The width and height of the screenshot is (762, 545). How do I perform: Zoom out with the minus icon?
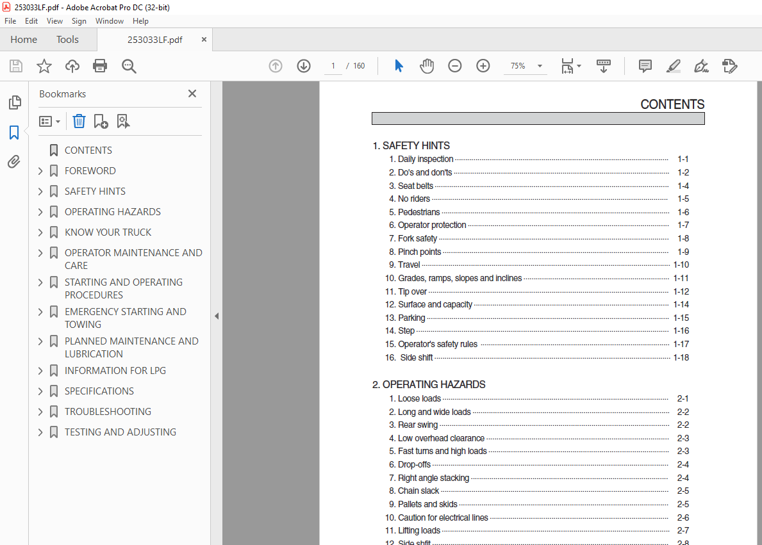tap(455, 66)
